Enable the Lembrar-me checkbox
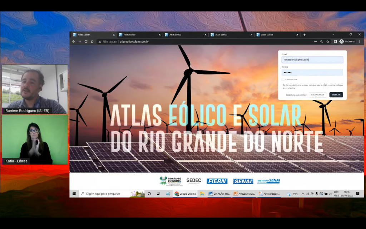The height and width of the screenshot is (229, 366). click(x=283, y=79)
